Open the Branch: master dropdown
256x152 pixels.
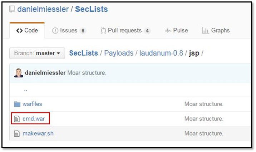tap(37, 53)
